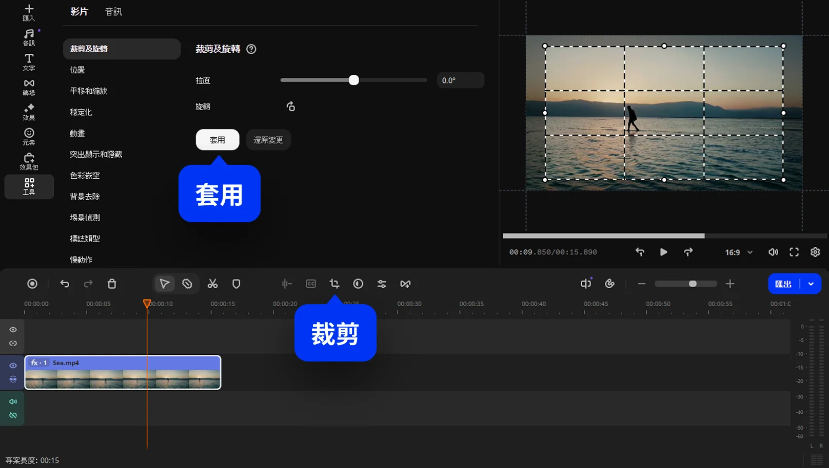The width and height of the screenshot is (829, 468).
Task: Open the 文字 text panel
Action: (x=29, y=62)
